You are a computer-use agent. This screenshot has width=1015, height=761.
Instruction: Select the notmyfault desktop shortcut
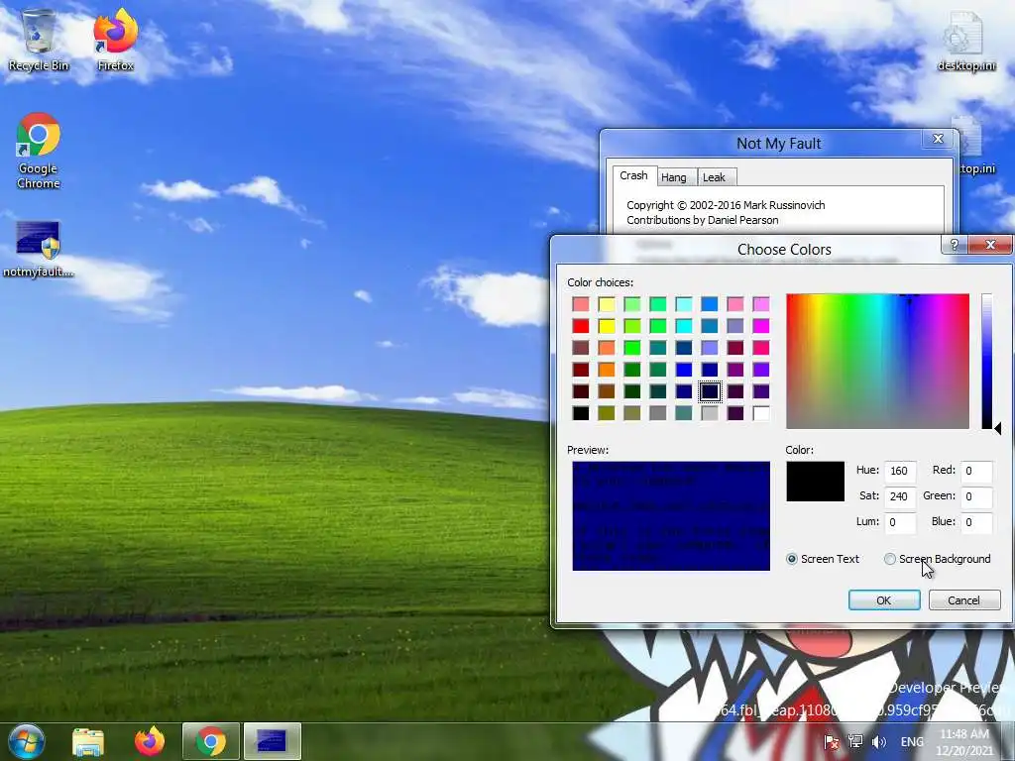[39, 249]
